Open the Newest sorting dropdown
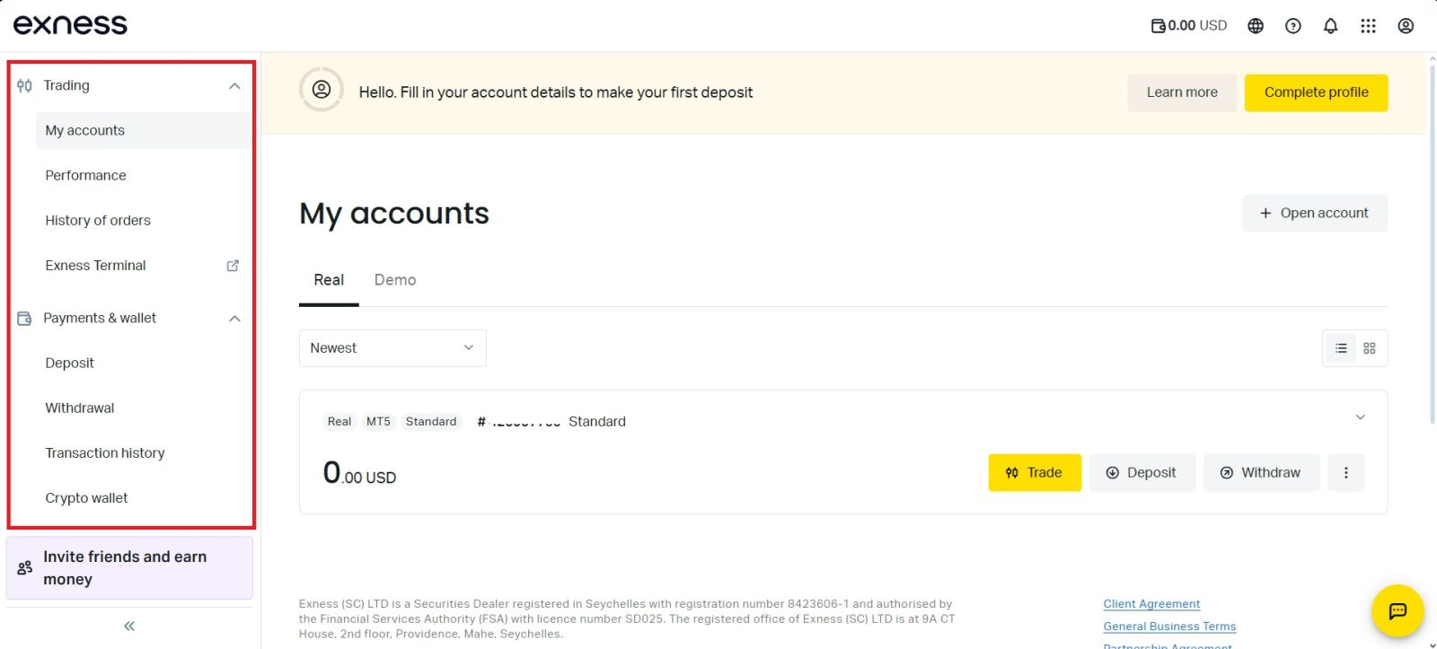The image size is (1437, 649). pyautogui.click(x=392, y=347)
